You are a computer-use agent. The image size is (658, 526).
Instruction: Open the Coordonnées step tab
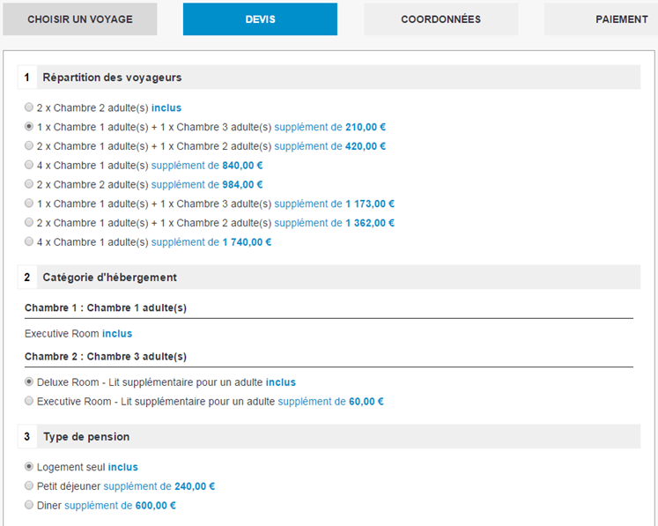[440, 19]
